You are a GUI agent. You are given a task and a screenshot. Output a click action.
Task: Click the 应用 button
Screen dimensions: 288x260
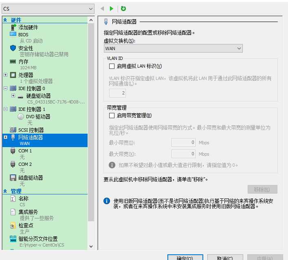click(x=265, y=257)
